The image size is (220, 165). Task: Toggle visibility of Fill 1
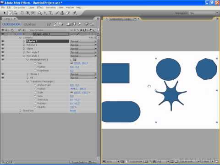(x=3, y=78)
